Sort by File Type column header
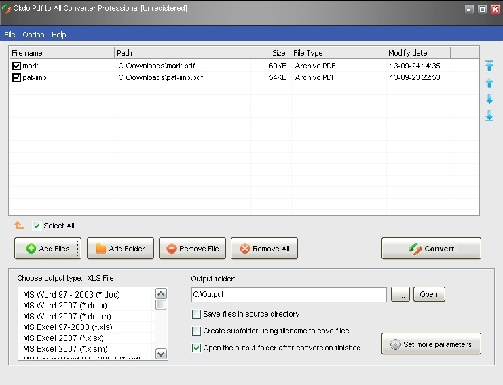Screen dimensions: 503x385 coord(339,53)
